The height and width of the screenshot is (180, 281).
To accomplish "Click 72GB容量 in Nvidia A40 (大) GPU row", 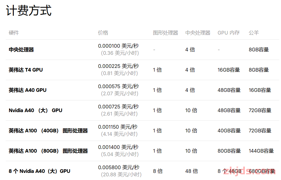I will [x=260, y=110].
